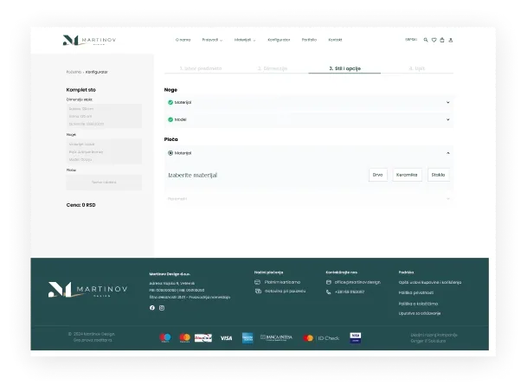Click the 'Komplet sto' sidebar heading
Image resolution: width=527 pixels, height=391 pixels.
tap(81, 90)
